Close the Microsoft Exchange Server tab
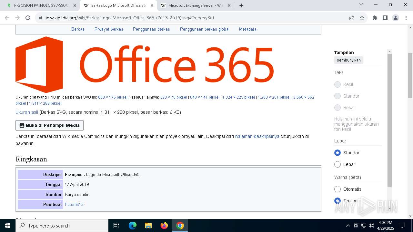 tap(229, 5)
